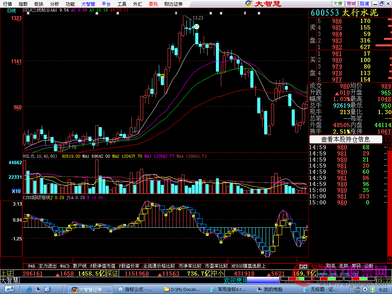The width and height of the screenshot is (392, 294).
Task: Click the 13.23 high price label
Action: coord(198,18)
